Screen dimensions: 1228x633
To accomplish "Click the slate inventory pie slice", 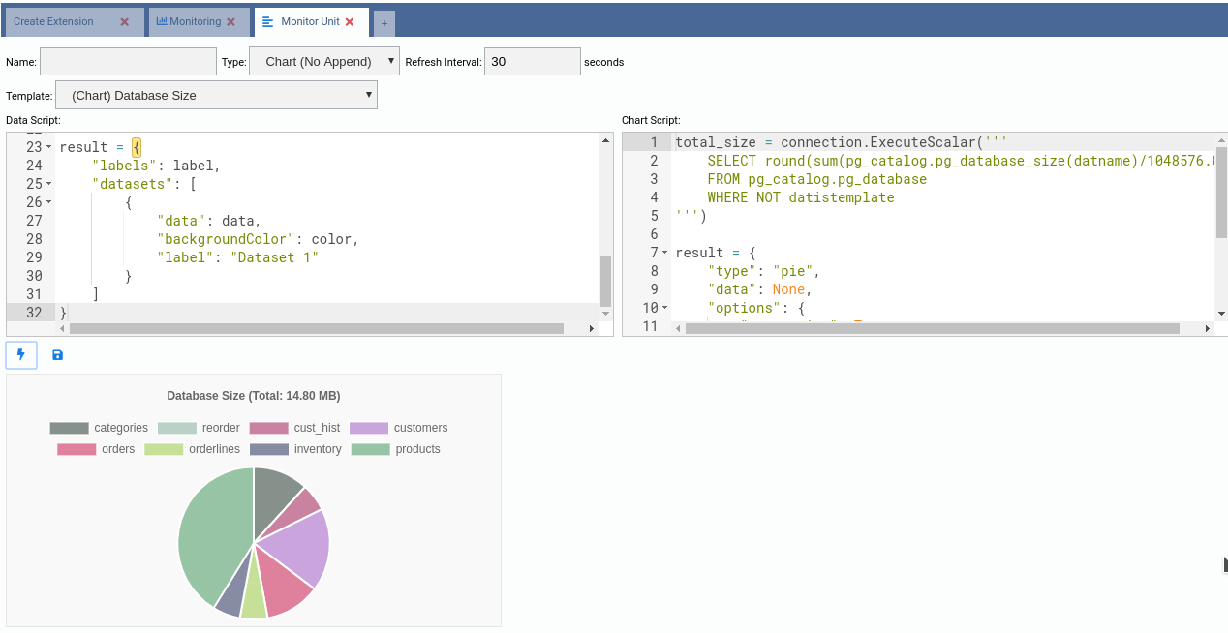I will point(233,590).
